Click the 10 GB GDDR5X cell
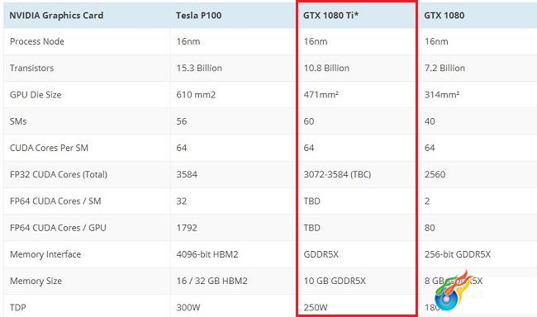The width and height of the screenshot is (537, 317). pos(335,281)
